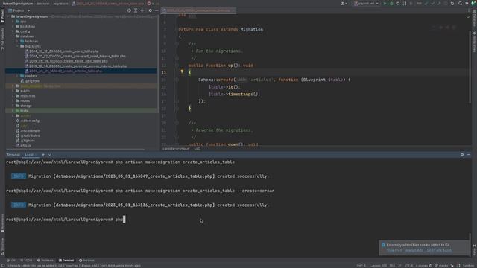Open the Project view selector dropdown

pyautogui.click(x=19, y=10)
